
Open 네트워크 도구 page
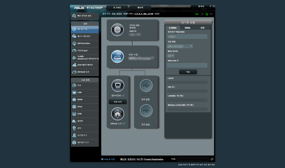[85, 142]
